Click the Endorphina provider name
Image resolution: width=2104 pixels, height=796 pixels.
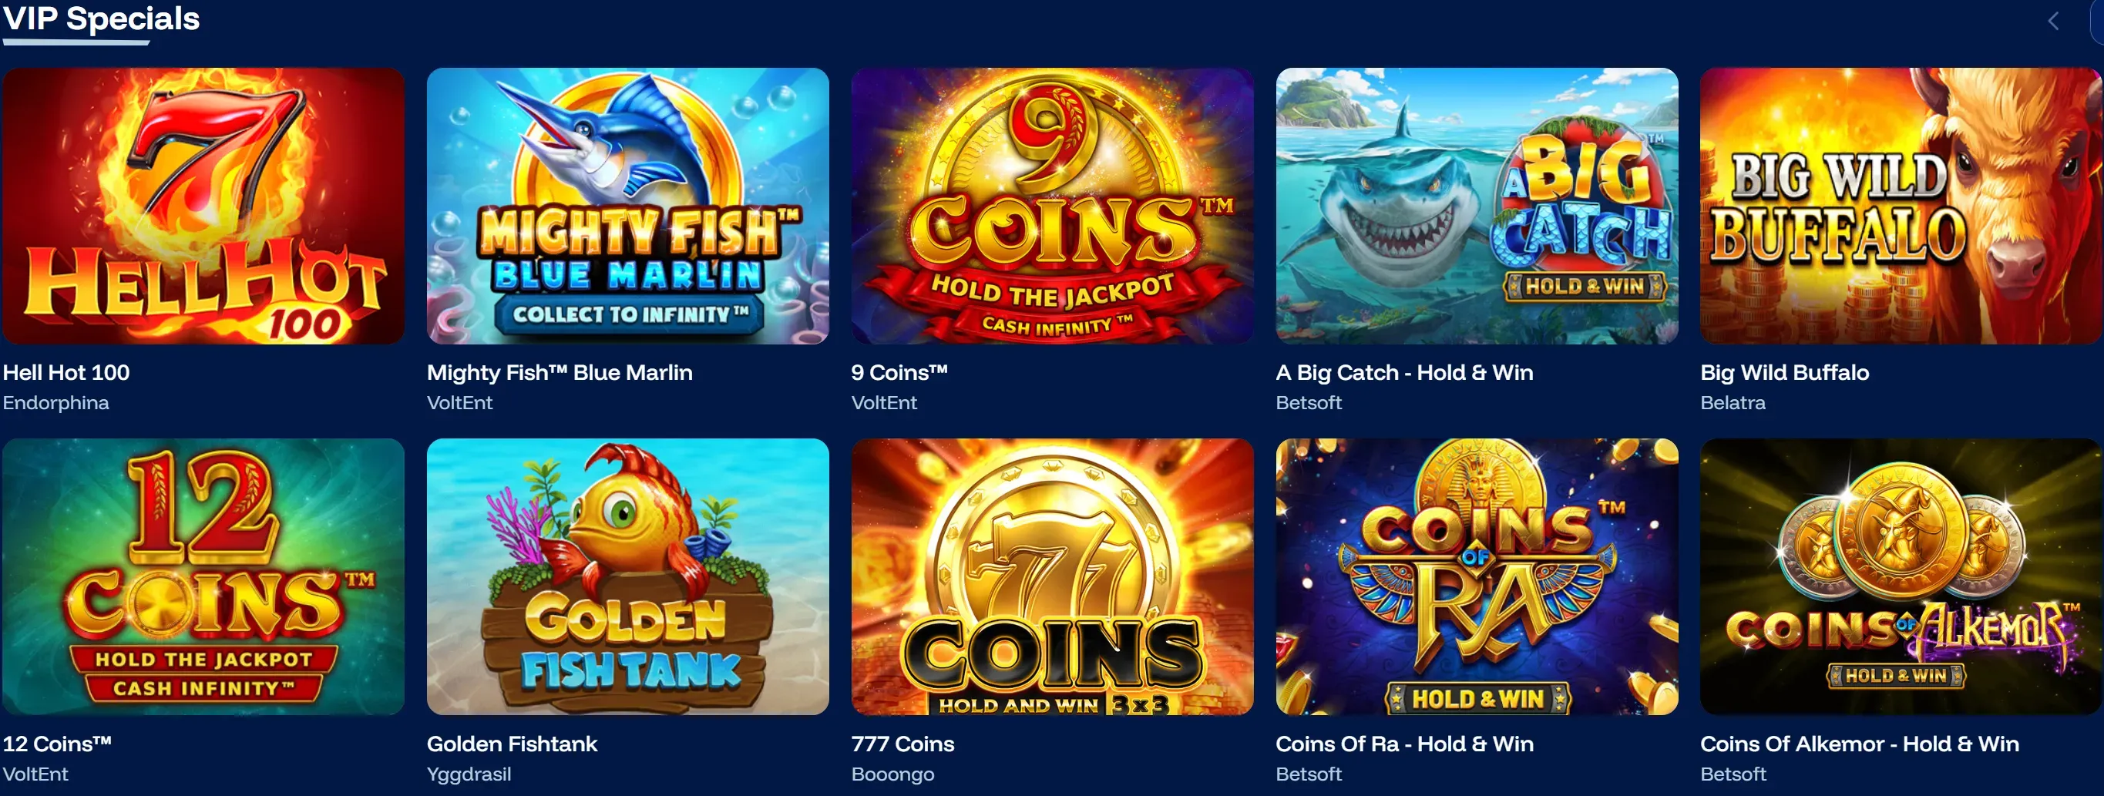[55, 402]
